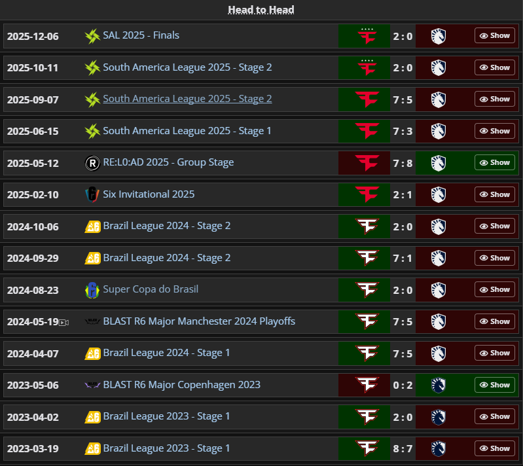Viewport: 523px width, 466px height.
Task: Click the Team Liquid logo in 2023-03-19 row
Action: [439, 448]
